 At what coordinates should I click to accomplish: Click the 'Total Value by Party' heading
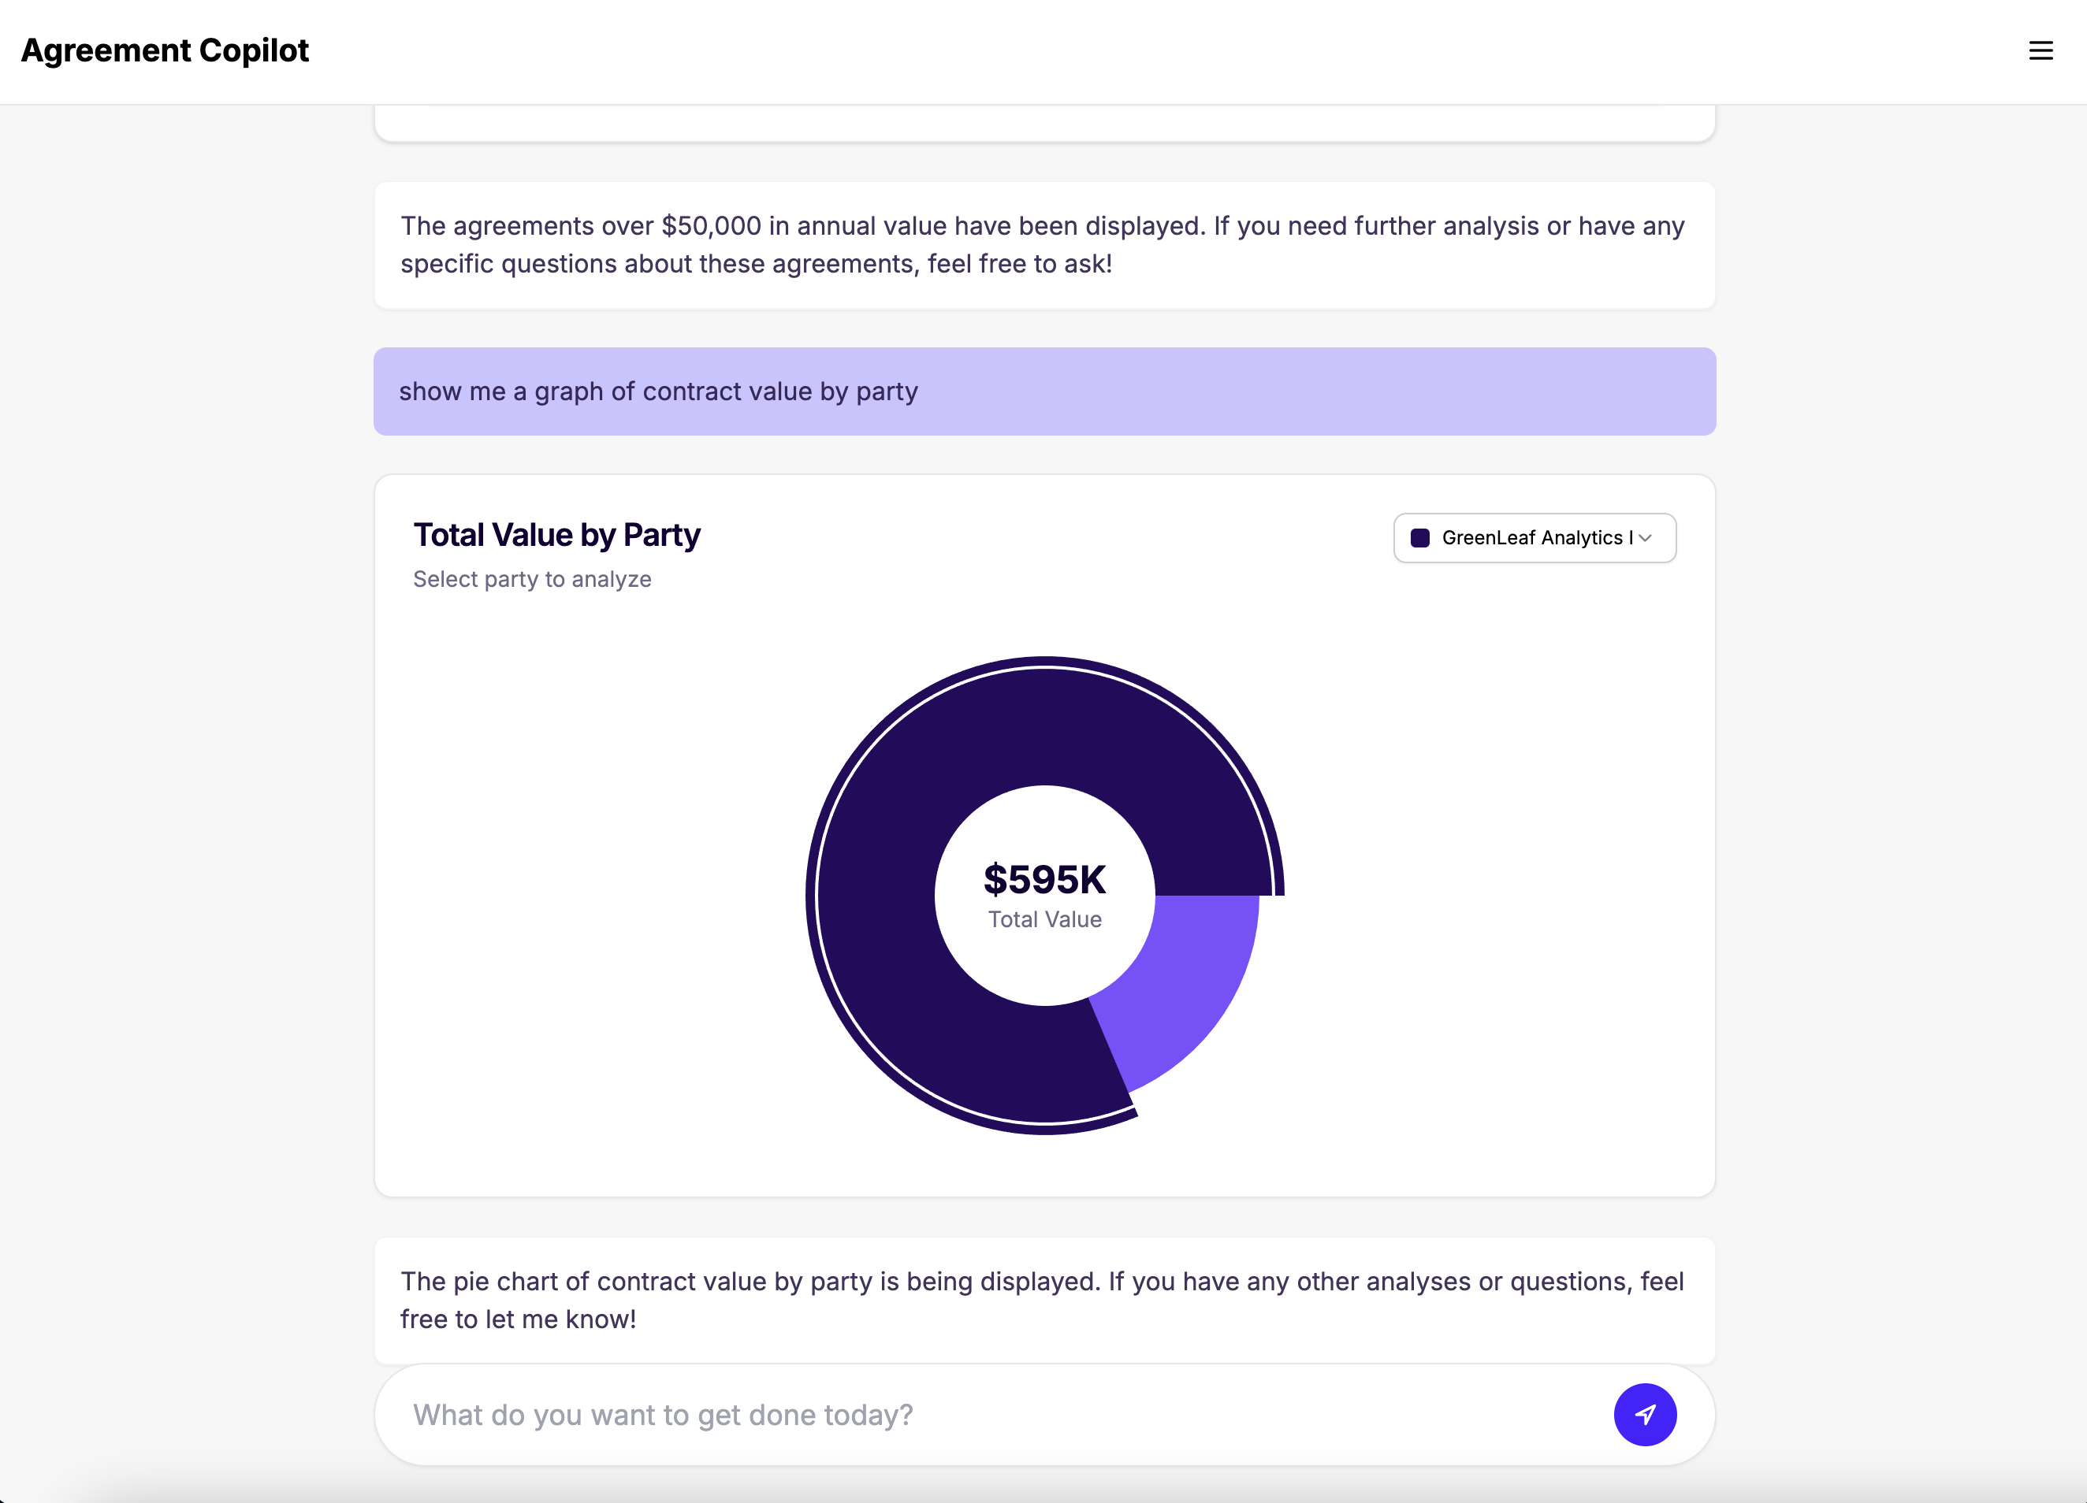pyautogui.click(x=556, y=536)
